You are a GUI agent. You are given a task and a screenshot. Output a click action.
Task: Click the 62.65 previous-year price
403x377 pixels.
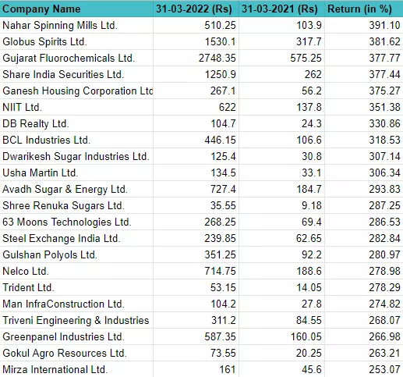(x=309, y=239)
